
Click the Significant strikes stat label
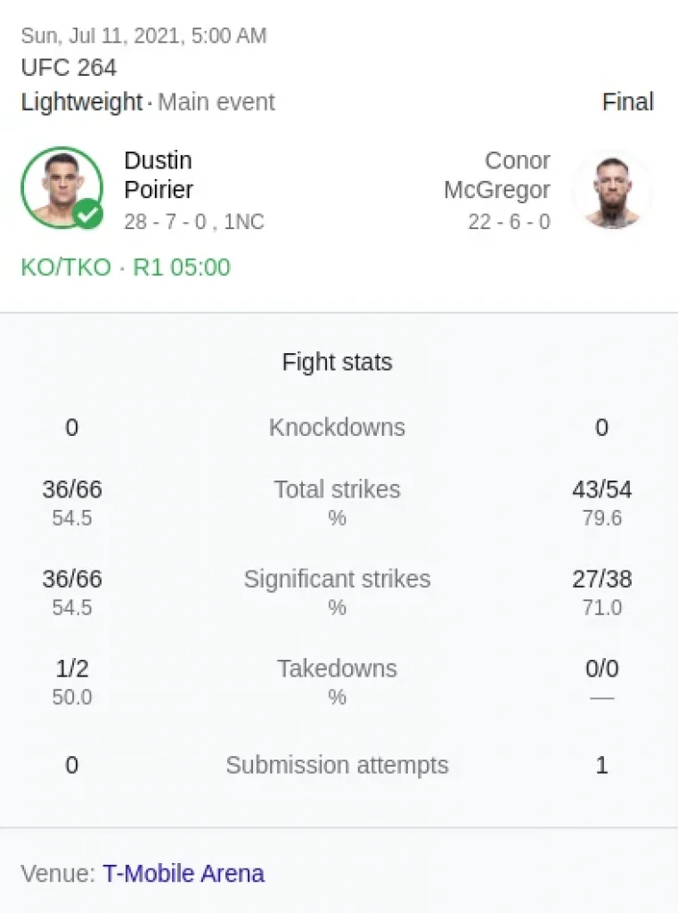click(337, 579)
